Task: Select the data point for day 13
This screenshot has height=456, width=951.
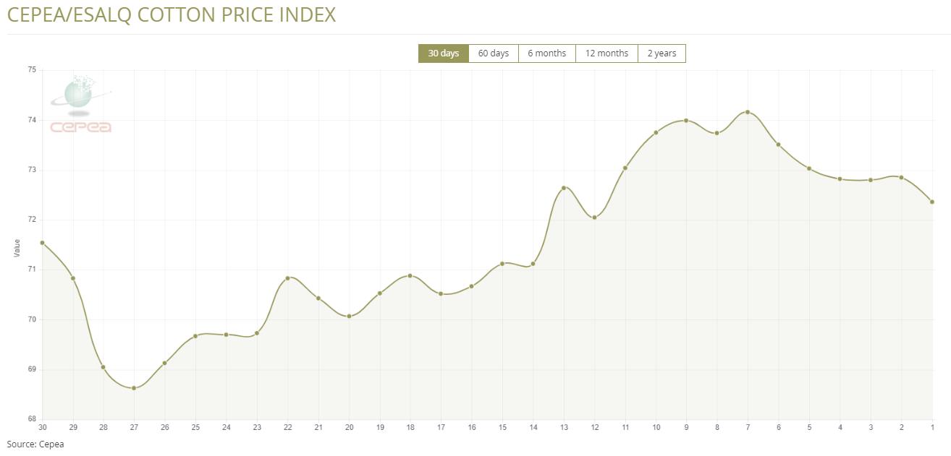Action: coord(564,188)
